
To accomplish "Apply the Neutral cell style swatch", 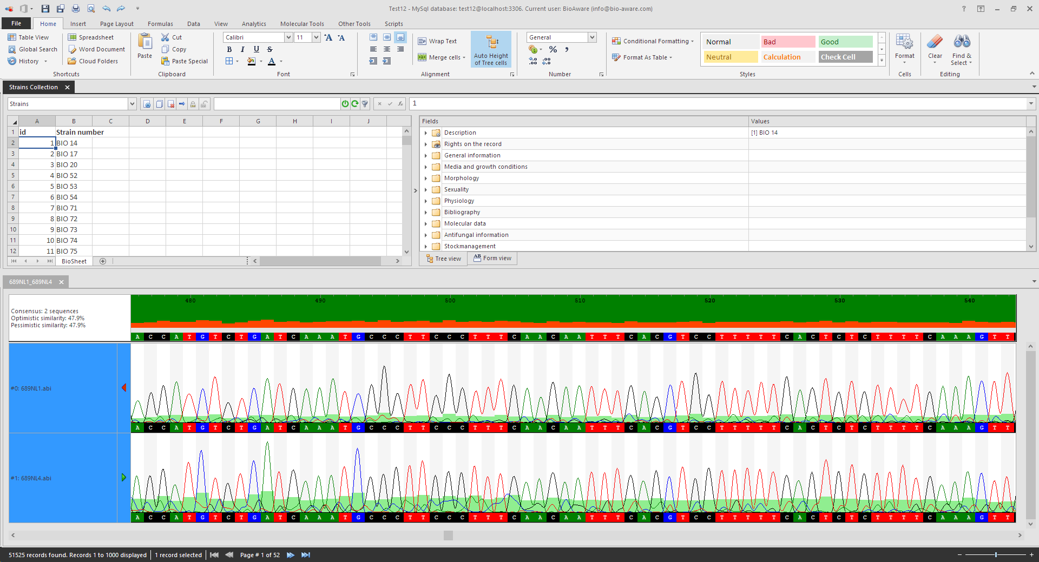I will click(x=730, y=57).
